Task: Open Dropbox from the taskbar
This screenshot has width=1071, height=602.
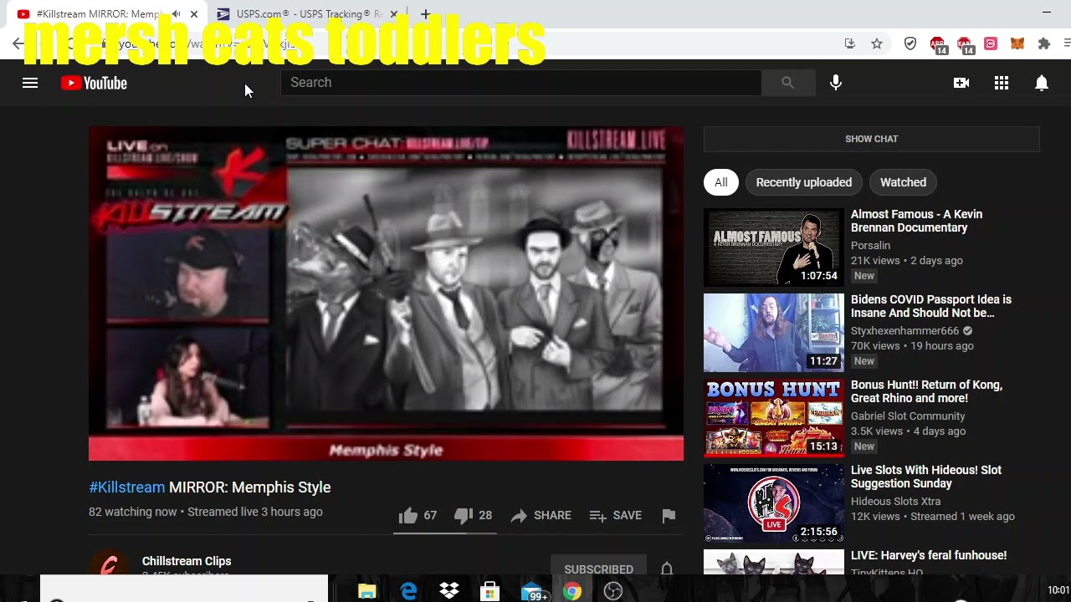Action: [x=449, y=592]
